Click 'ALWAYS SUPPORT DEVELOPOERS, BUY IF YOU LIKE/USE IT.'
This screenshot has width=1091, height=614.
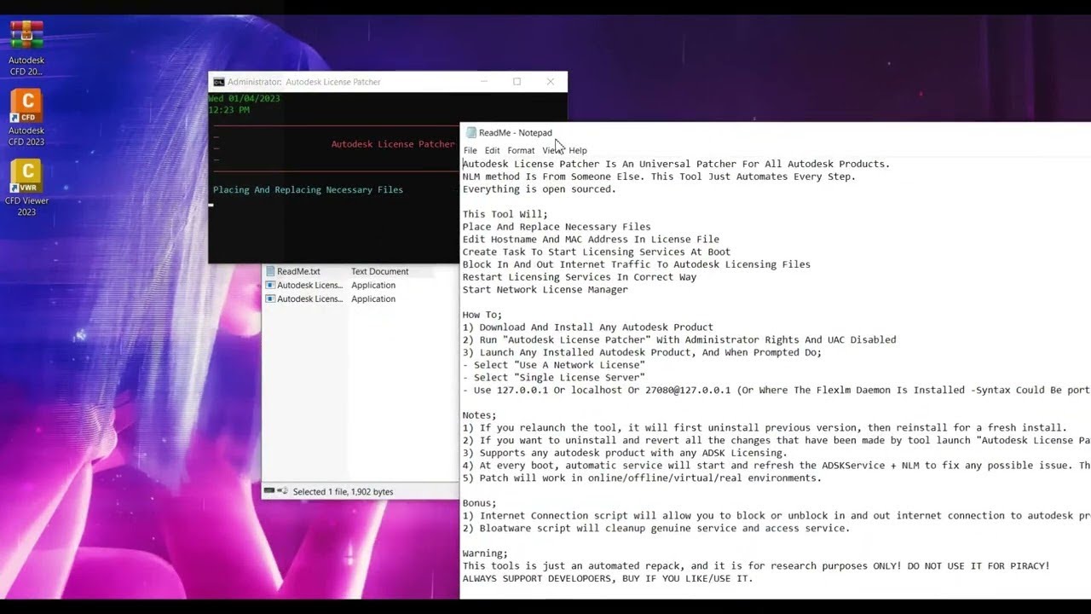coord(608,578)
